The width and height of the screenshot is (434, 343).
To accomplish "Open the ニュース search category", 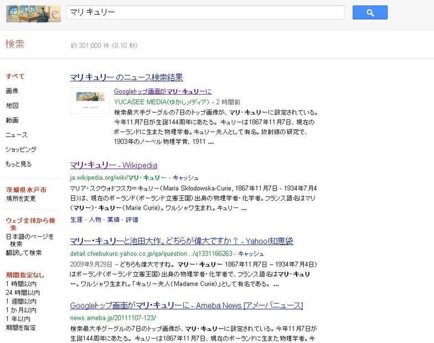I will [x=17, y=135].
